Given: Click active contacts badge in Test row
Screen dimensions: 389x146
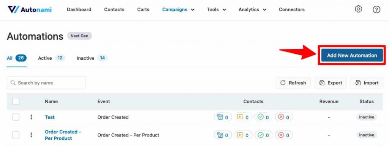Looking at the screenshot, I should click(x=223, y=117).
